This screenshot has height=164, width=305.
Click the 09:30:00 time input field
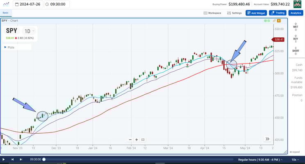coord(57,5)
